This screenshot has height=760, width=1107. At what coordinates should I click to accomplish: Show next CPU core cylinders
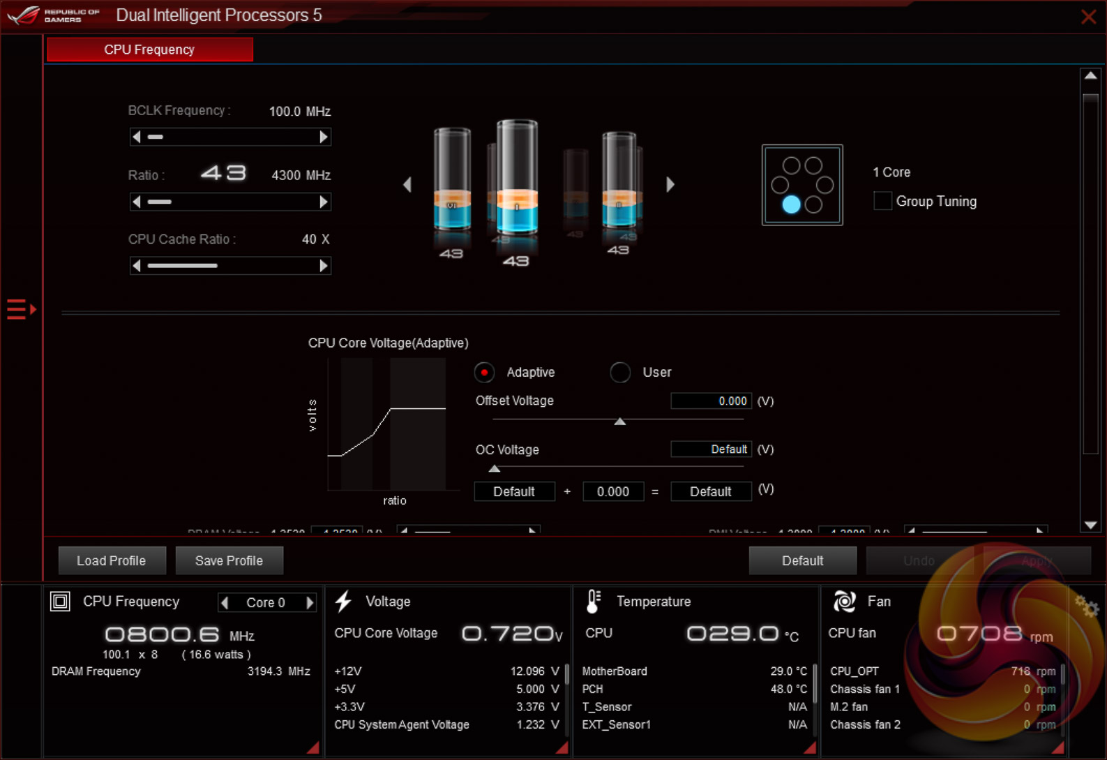click(670, 184)
